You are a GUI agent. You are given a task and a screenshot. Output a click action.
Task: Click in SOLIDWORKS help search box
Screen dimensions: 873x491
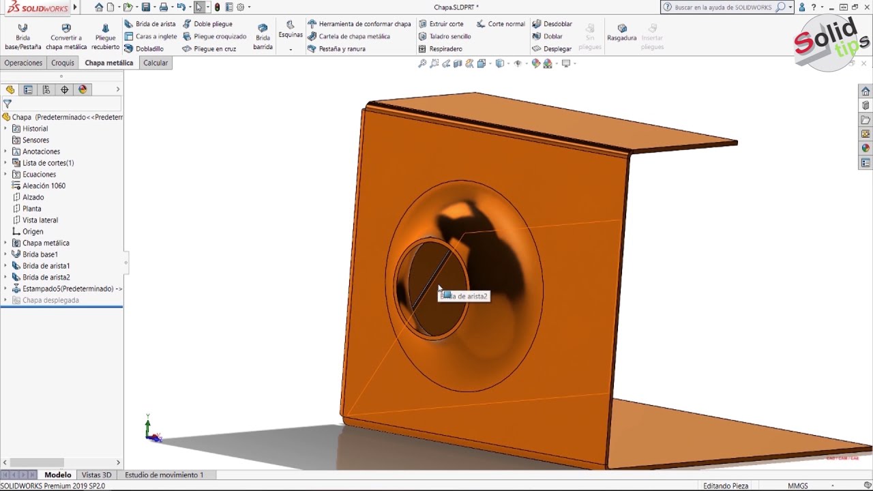tap(723, 8)
